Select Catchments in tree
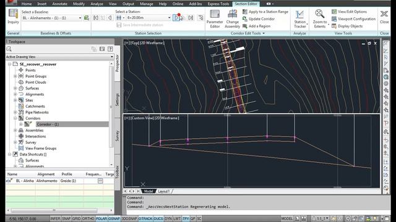 point(35,106)
